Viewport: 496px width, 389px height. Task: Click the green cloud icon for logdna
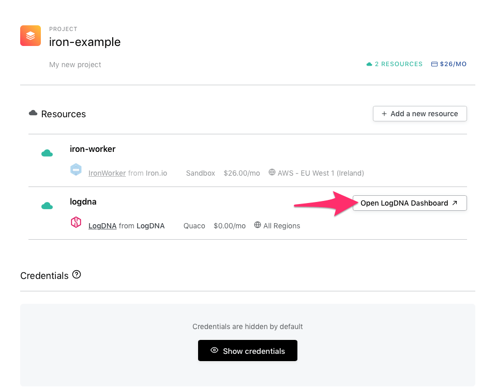47,206
